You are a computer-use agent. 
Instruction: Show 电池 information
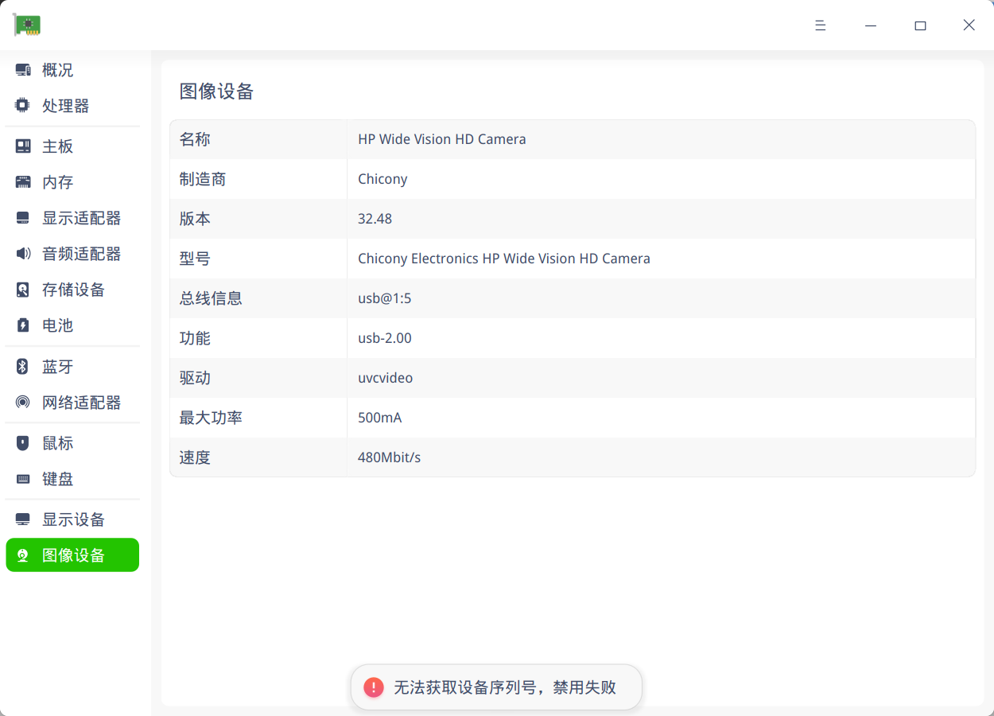[x=72, y=325]
